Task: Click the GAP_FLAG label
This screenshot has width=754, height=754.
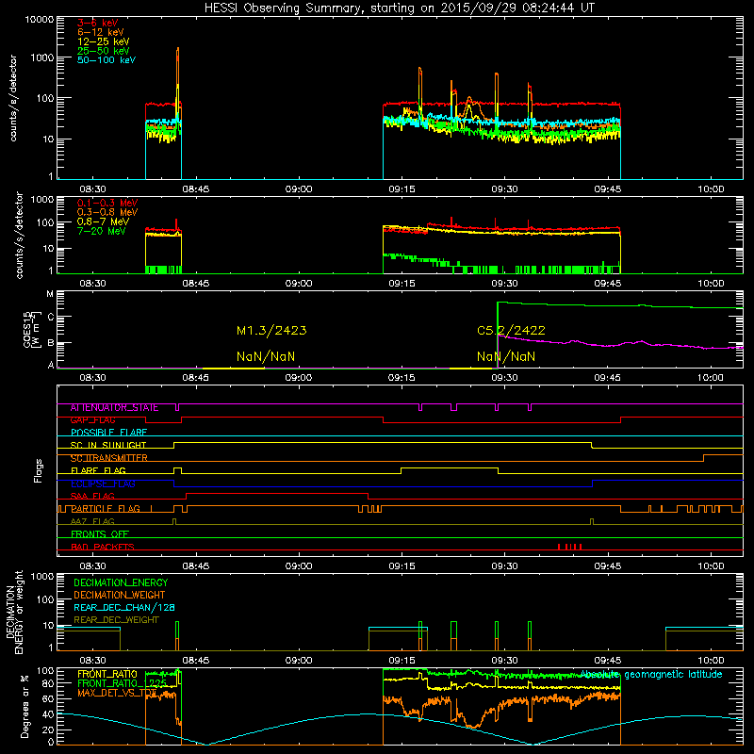Action: (x=92, y=420)
